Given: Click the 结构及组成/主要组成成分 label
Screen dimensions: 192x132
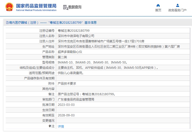Looking at the screenshot, I should [x=37, y=68].
